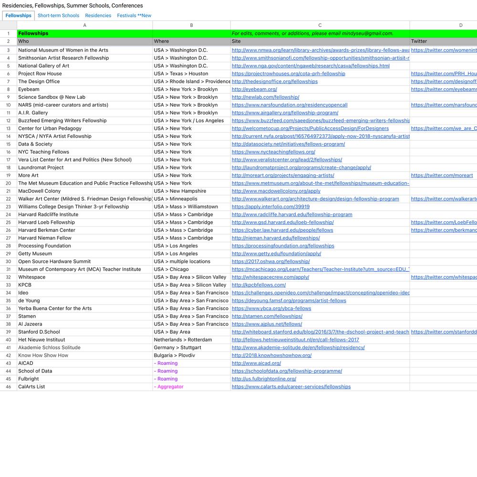Open the Short-term Schools sheet tab
Image resolution: width=477 pixels, height=477 pixels.
[x=58, y=16]
